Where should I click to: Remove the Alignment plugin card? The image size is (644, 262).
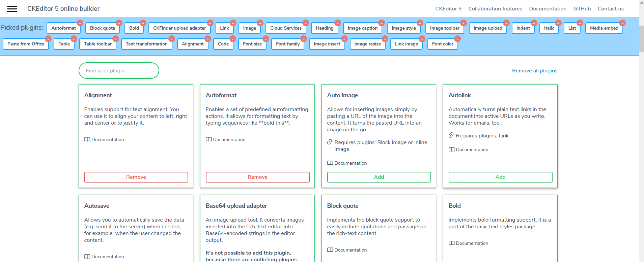tap(136, 177)
